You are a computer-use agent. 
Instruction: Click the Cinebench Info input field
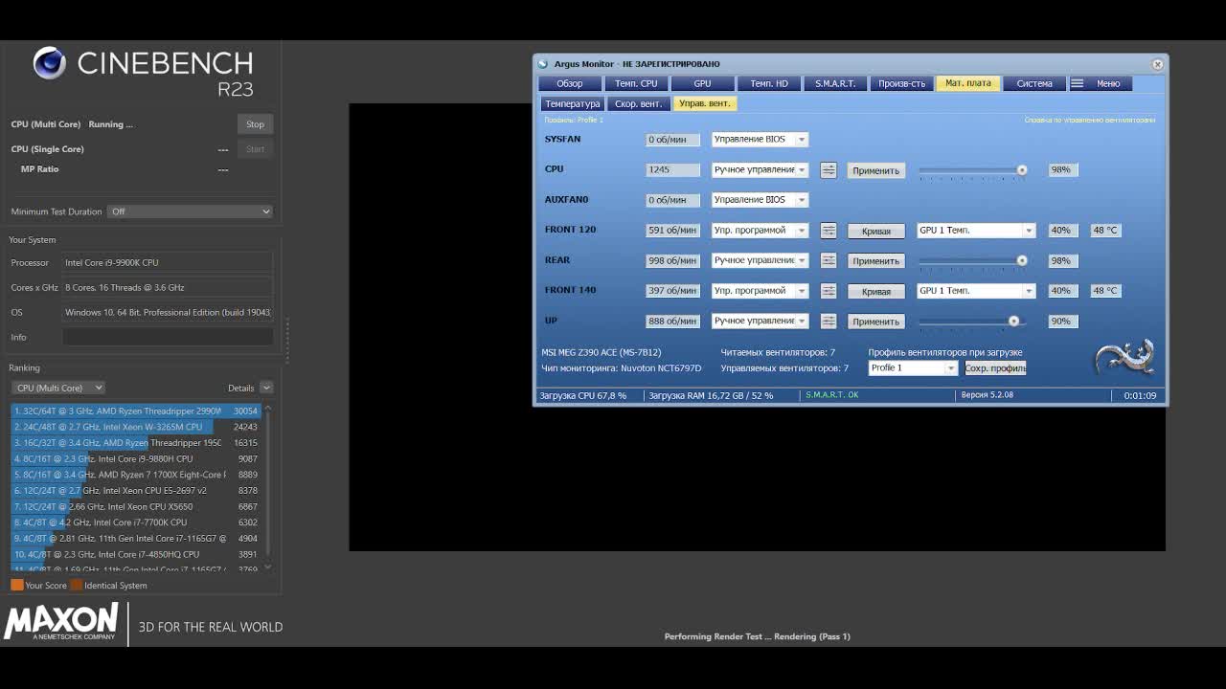[x=168, y=337]
